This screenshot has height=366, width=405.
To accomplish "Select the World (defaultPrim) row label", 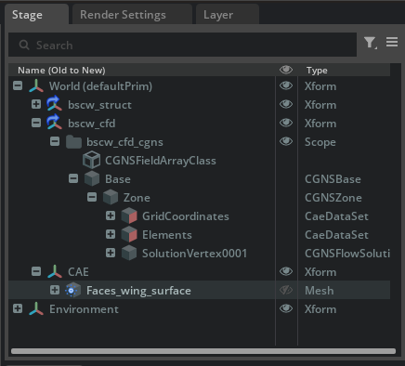I will (100, 86).
